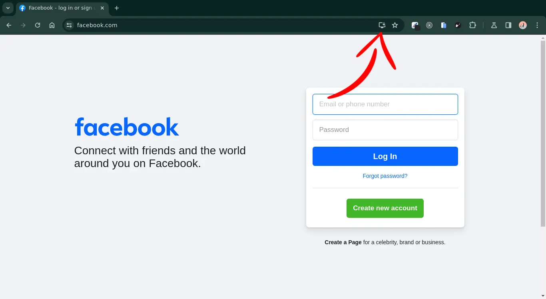Reload the Facebook page

[38, 25]
